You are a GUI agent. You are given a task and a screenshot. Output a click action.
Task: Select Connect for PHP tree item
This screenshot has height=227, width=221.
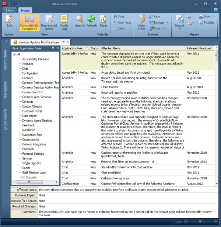(x=32, y=92)
